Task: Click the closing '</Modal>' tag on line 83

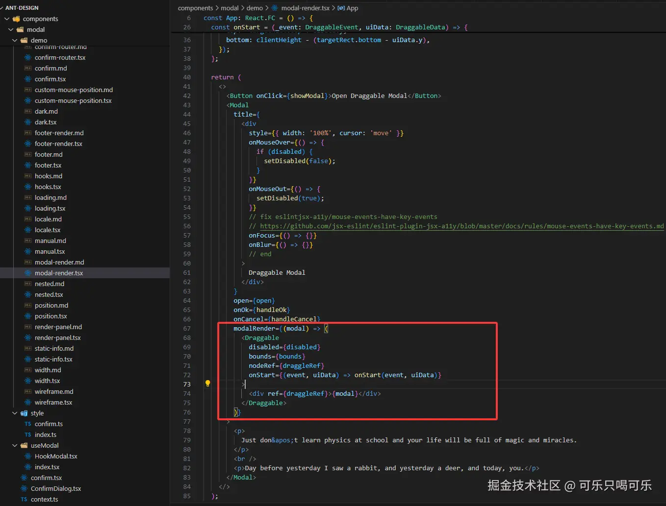Action: [x=241, y=477]
